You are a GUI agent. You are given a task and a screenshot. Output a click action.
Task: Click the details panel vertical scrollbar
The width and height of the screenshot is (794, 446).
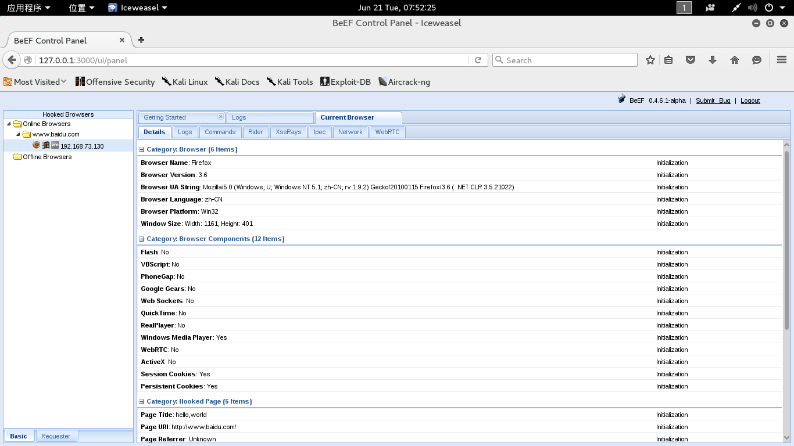[787, 238]
